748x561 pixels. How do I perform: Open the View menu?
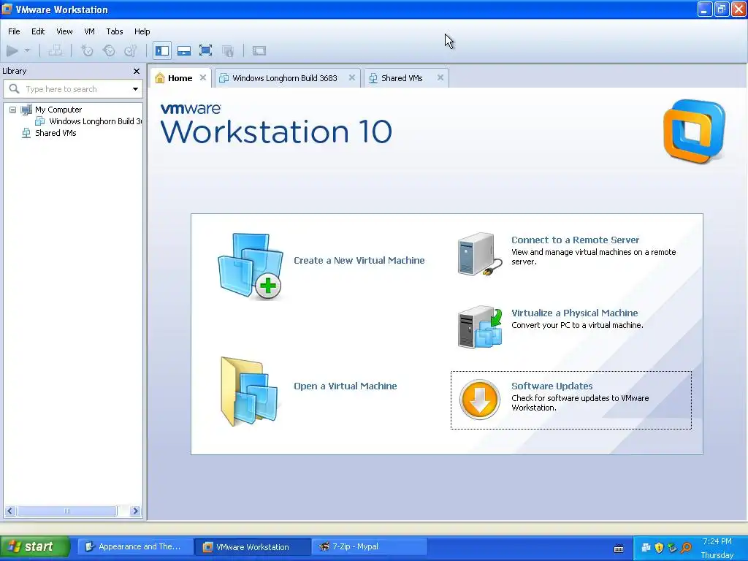[64, 31]
